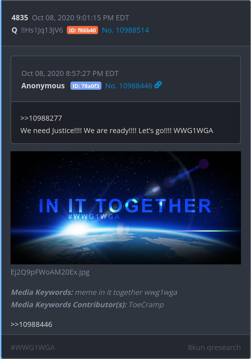
Task: Click the ToeCramp contributor name
Action: coord(146,305)
